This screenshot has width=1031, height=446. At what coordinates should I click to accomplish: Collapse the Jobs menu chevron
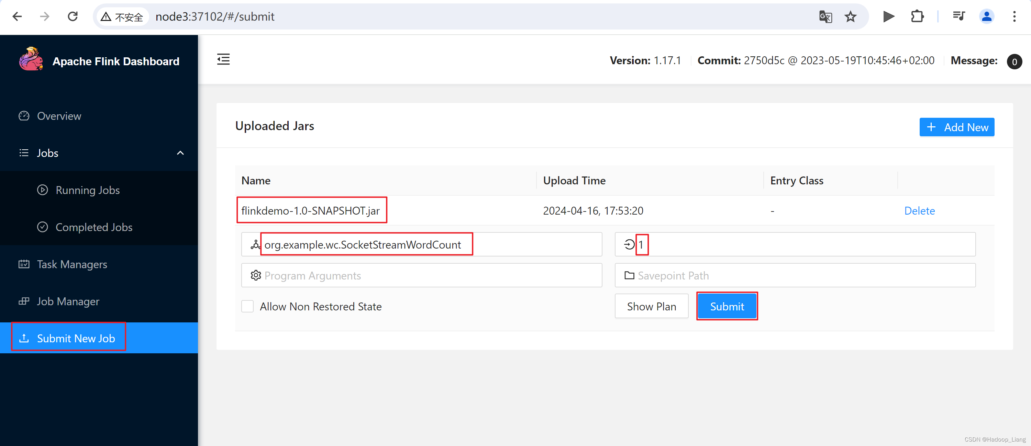180,153
